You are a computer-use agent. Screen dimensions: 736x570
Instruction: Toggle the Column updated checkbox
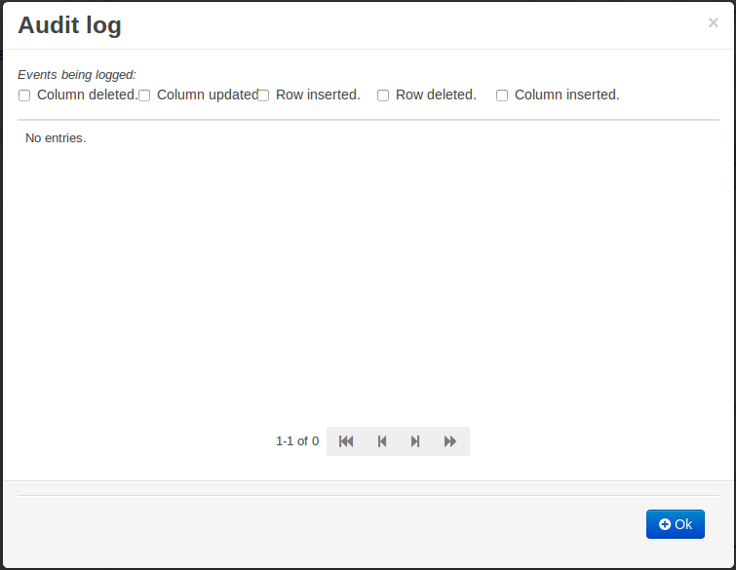144,95
